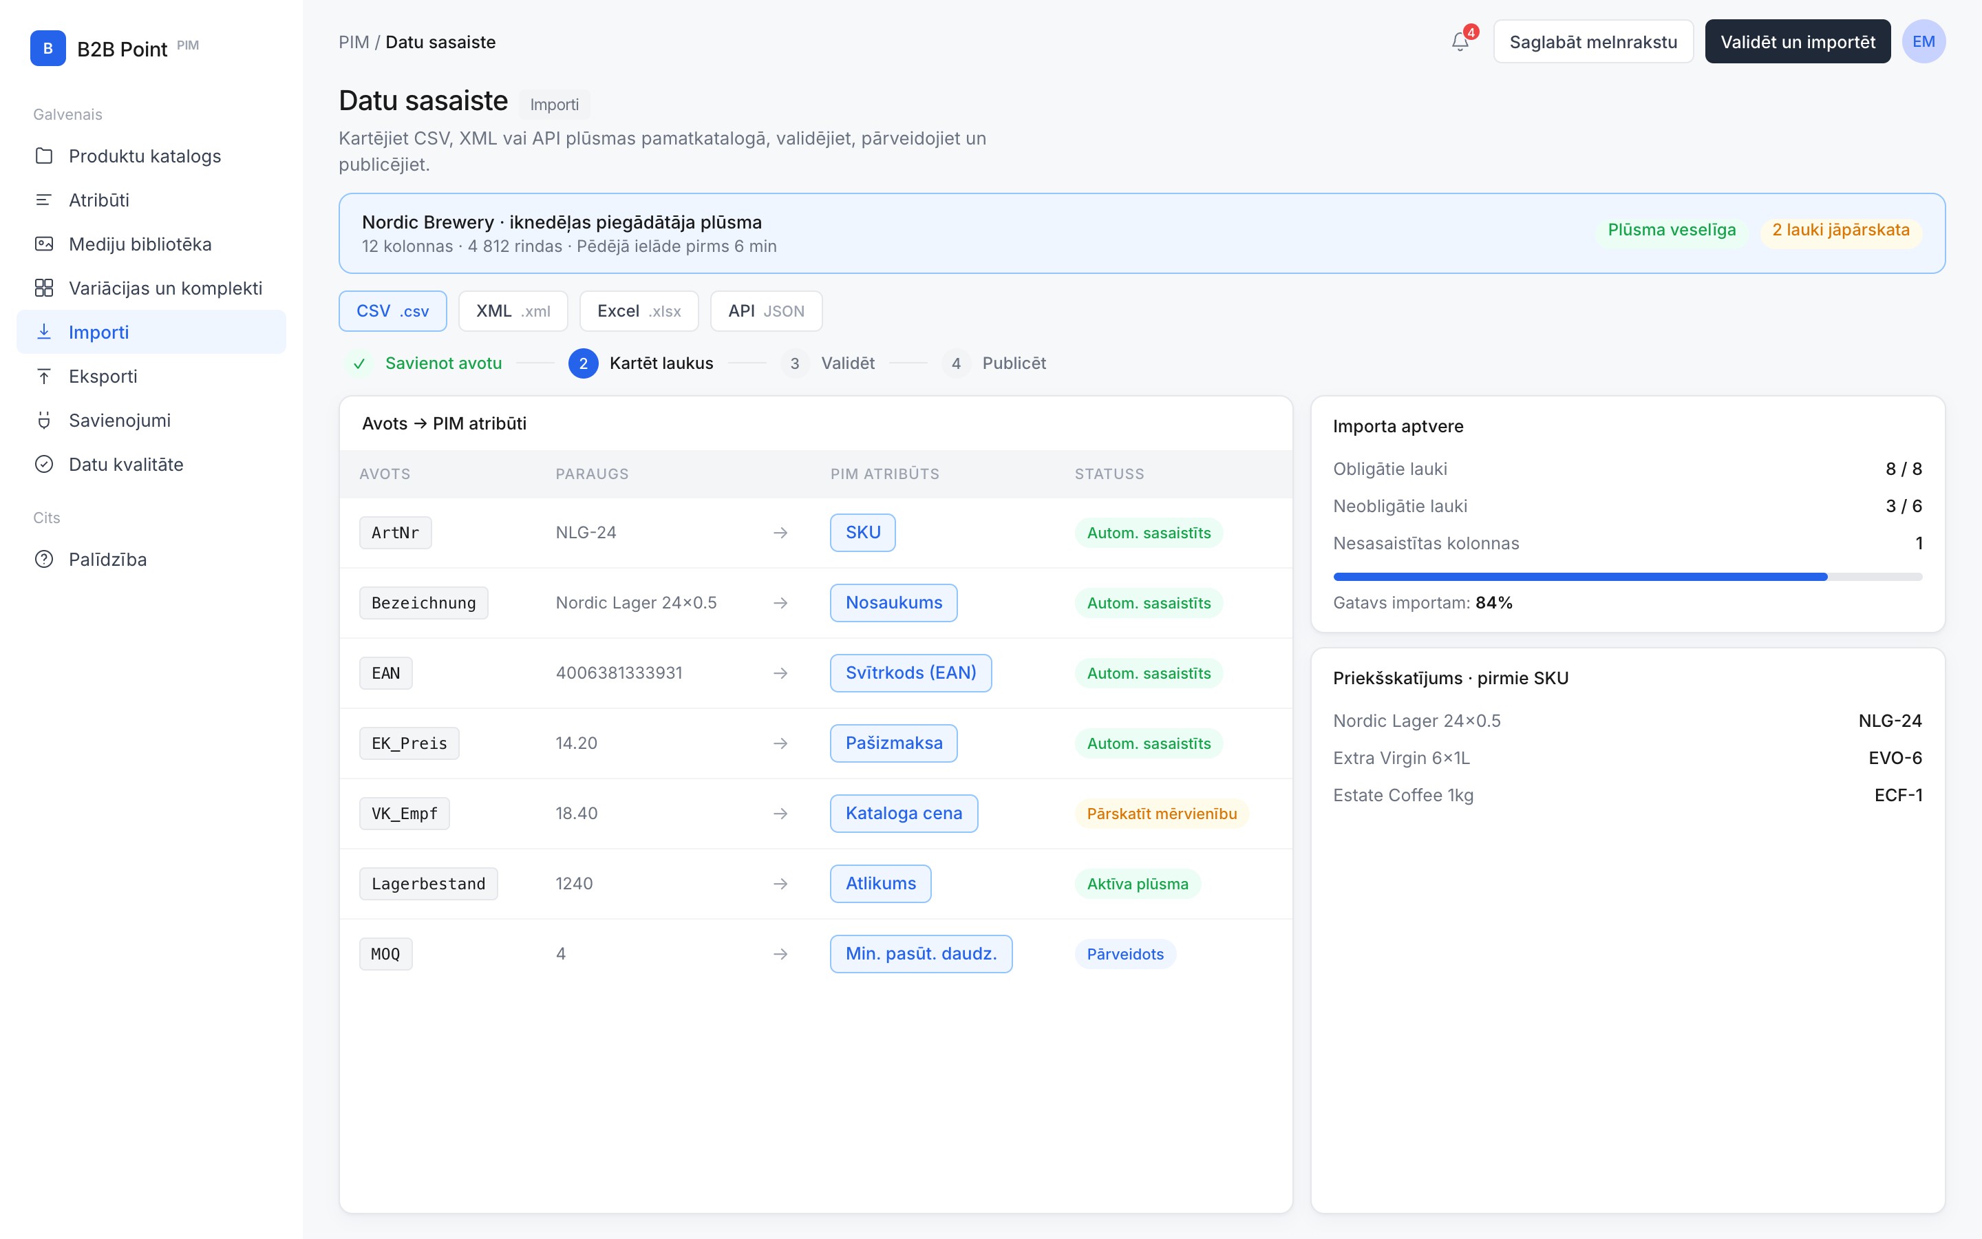Switch to the Excel .xlsx tab
1982x1239 pixels.
(639, 311)
